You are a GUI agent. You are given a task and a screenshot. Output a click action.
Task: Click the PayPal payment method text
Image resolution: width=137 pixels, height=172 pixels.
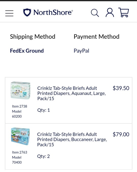point(81,51)
